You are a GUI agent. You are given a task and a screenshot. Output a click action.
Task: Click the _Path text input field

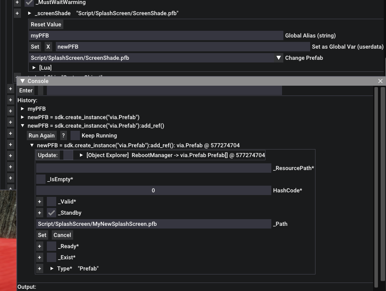(x=153, y=224)
